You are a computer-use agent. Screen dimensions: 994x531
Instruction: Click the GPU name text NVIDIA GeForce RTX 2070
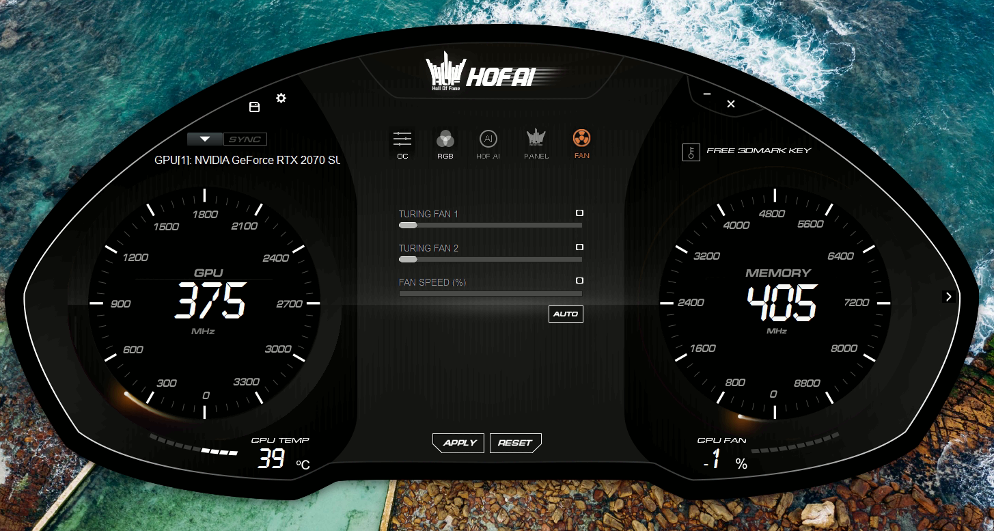click(247, 161)
